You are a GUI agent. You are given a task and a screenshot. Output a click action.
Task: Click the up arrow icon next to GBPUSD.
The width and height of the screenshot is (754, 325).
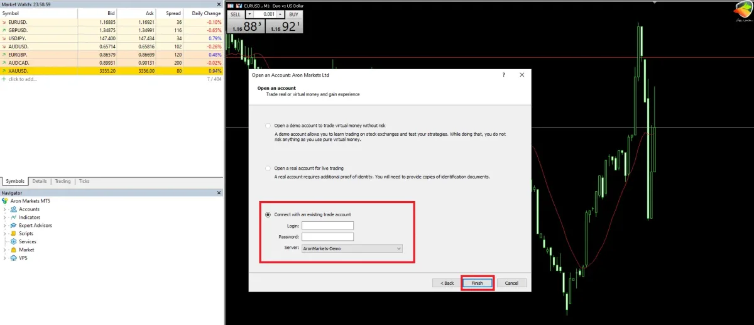point(4,30)
